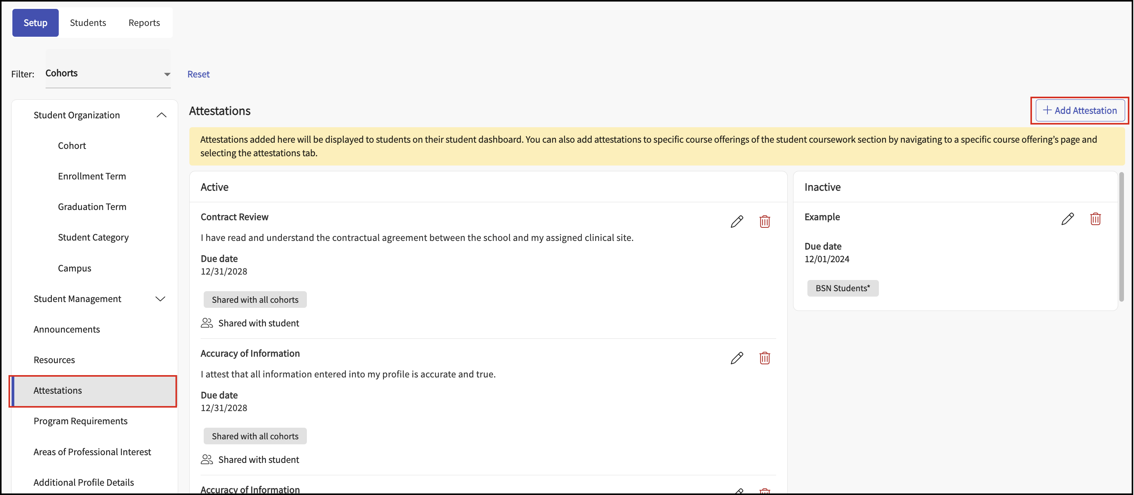Delete the inactive Example attestation
The width and height of the screenshot is (1134, 495).
click(1095, 218)
